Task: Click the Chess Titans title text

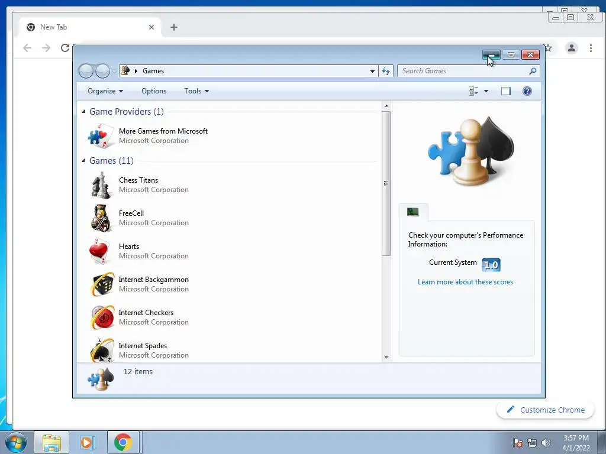Action: 138,180
